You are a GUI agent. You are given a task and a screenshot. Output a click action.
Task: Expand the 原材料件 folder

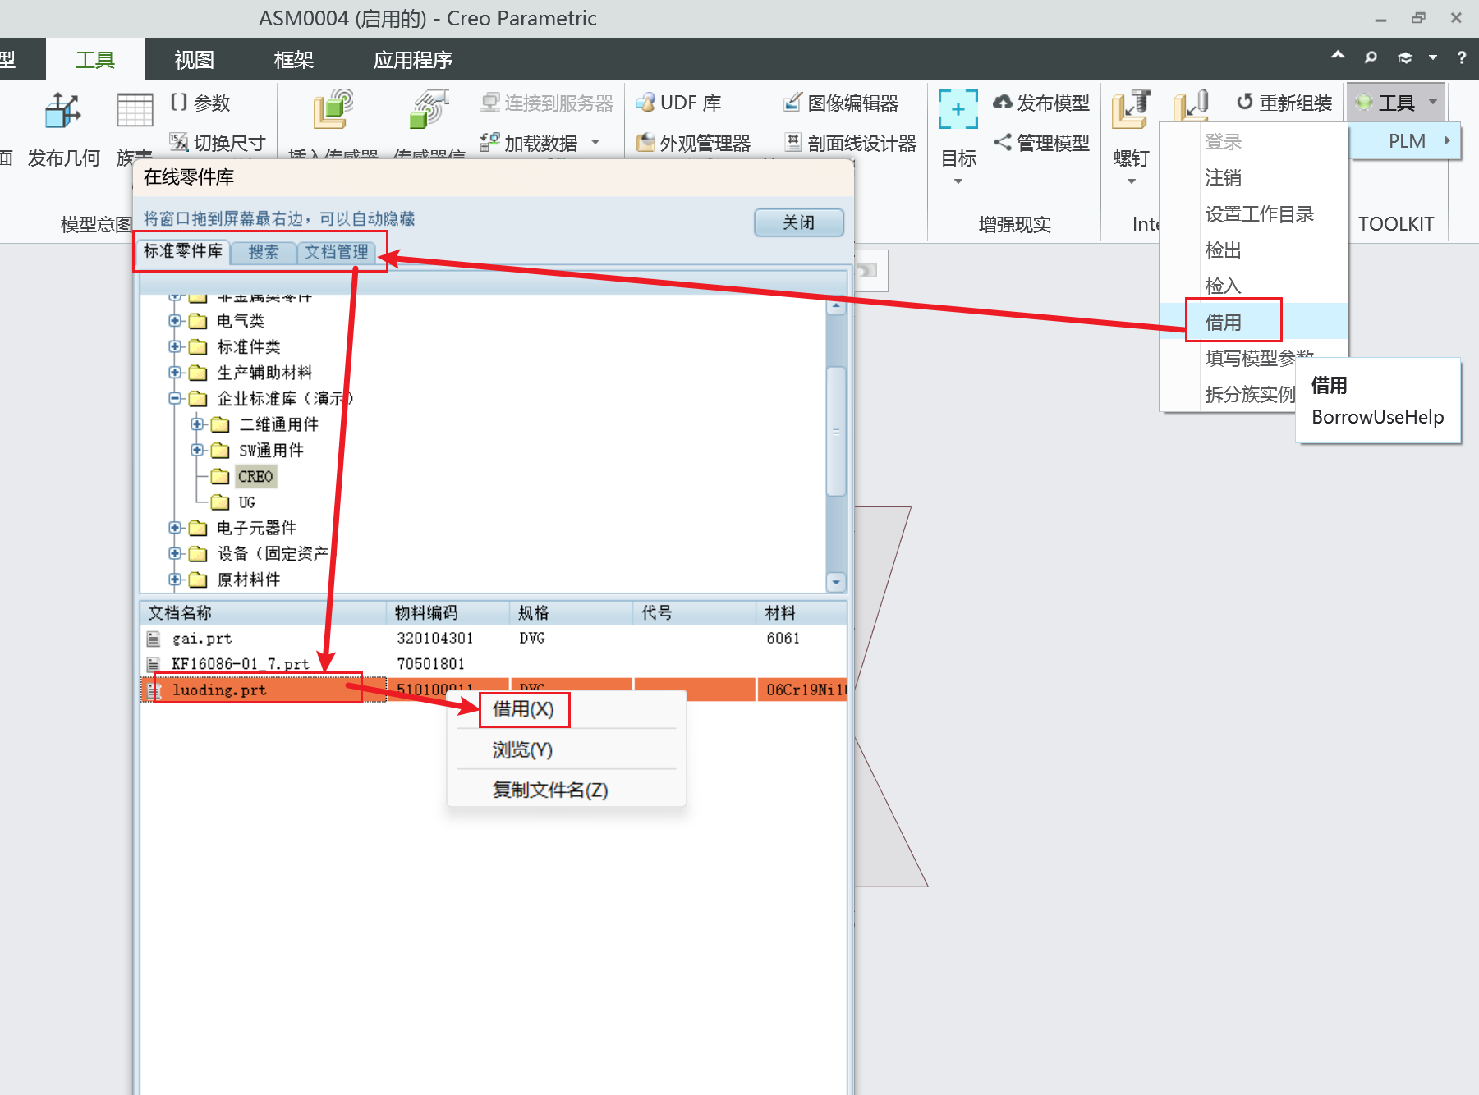[174, 580]
